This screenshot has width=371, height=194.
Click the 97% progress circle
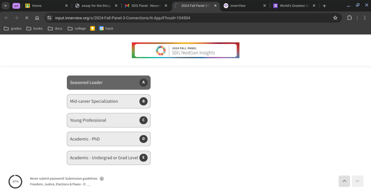15,182
